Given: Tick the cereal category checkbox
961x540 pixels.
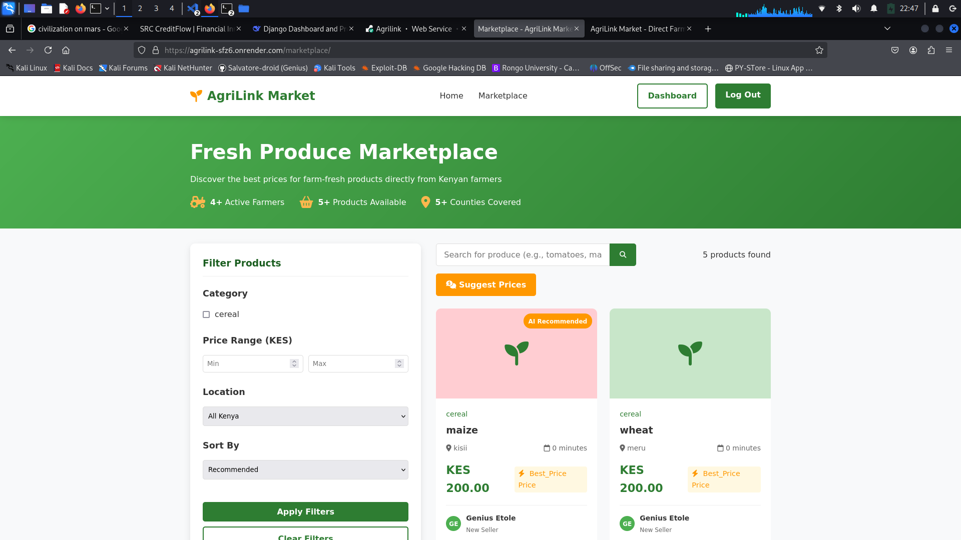Looking at the screenshot, I should (x=206, y=314).
